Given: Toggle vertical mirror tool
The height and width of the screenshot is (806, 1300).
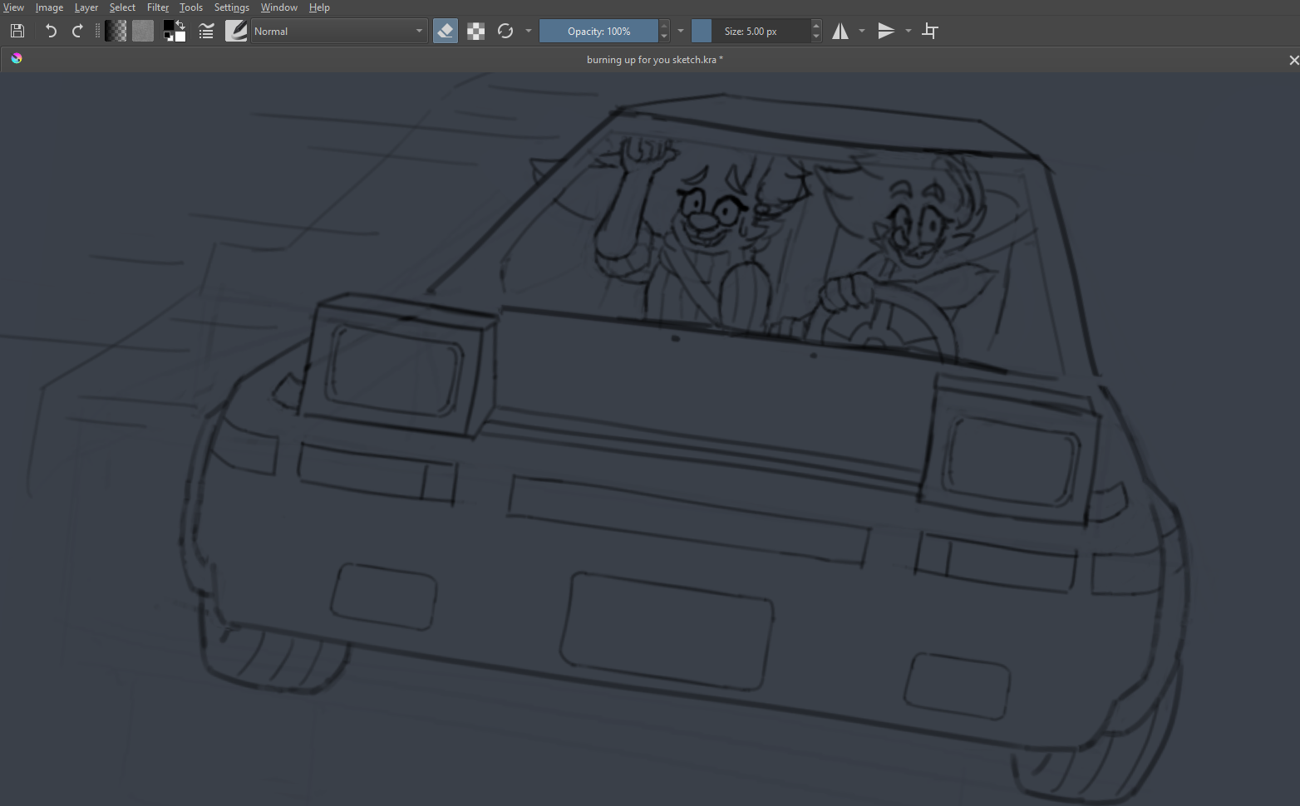Looking at the screenshot, I should pos(886,32).
